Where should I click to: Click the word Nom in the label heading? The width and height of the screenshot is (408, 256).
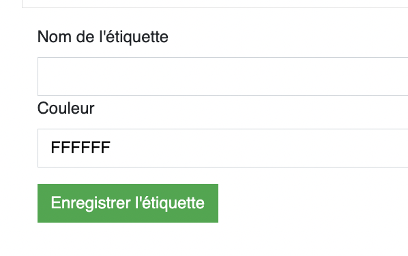pyautogui.click(x=55, y=37)
